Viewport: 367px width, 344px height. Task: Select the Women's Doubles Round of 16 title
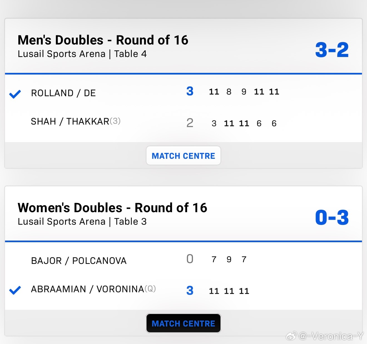click(112, 208)
